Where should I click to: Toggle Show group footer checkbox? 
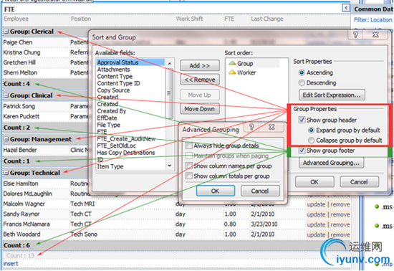pyautogui.click(x=302, y=151)
